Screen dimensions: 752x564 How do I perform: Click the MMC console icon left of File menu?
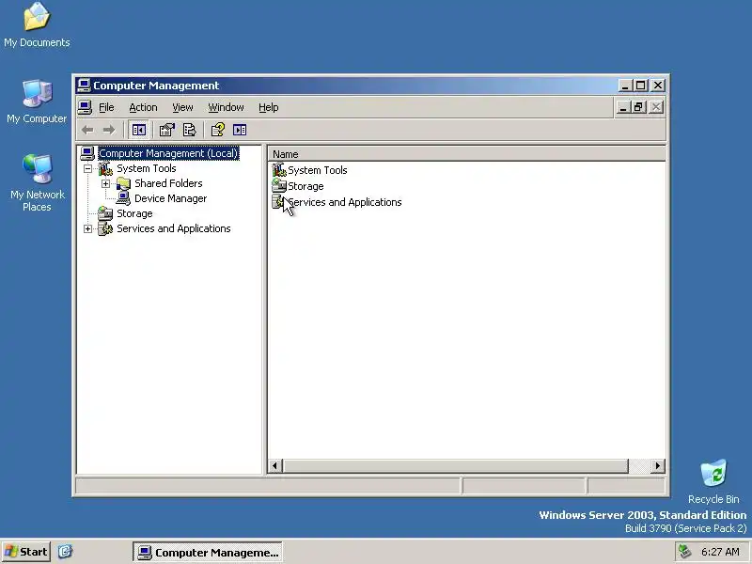tap(85, 107)
